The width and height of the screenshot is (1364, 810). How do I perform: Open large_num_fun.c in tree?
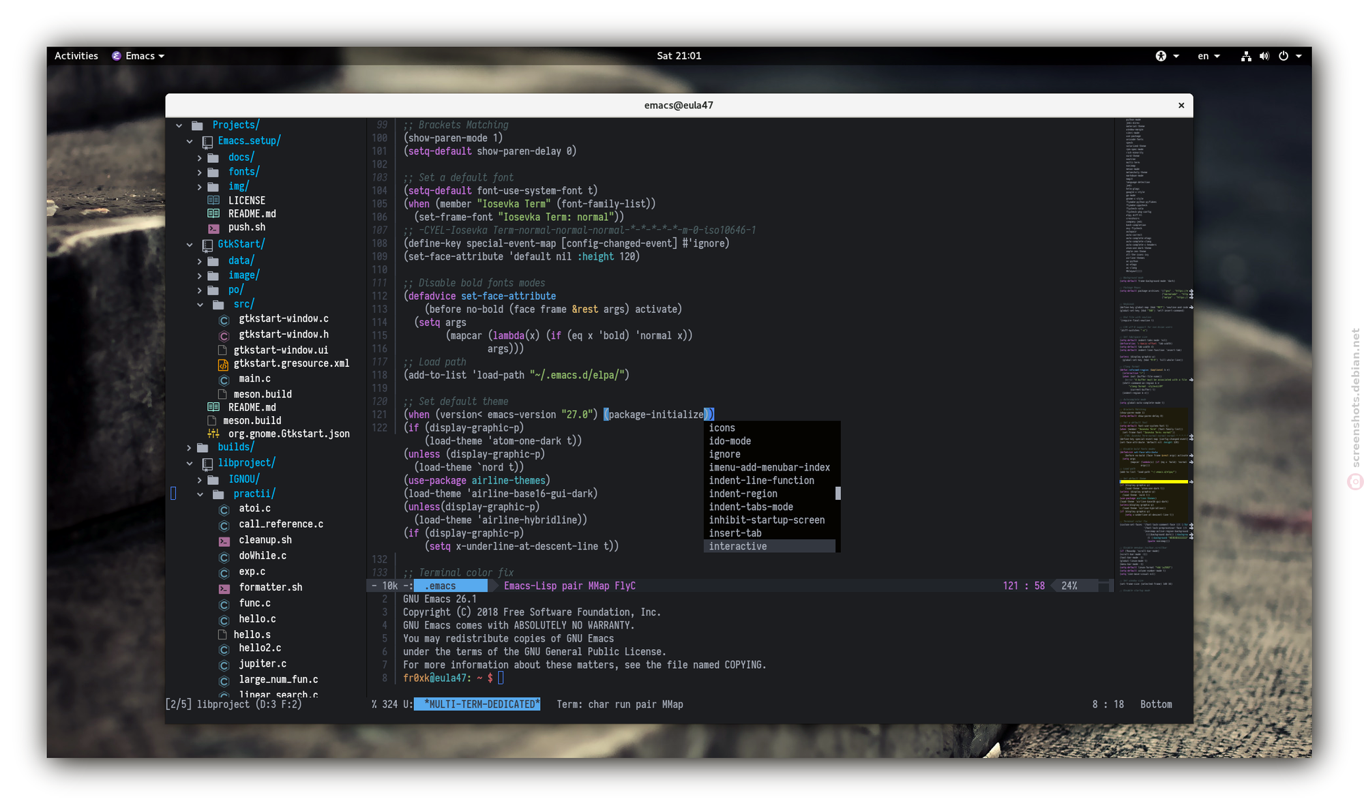point(278,680)
